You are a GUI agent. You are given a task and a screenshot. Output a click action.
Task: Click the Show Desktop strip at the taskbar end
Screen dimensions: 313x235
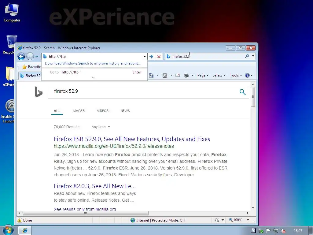311,230
